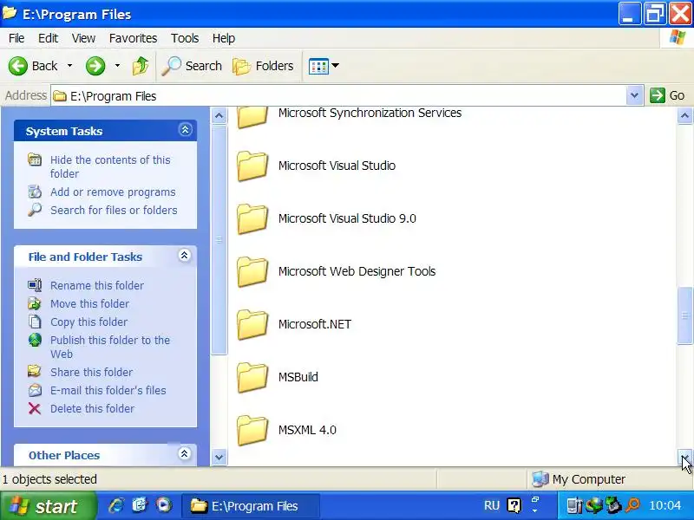The height and width of the screenshot is (520, 694).
Task: Open the Search pane
Action: pos(192,66)
